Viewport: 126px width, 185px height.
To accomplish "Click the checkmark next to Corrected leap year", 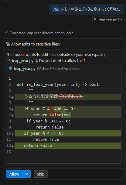I will tap(6, 33).
